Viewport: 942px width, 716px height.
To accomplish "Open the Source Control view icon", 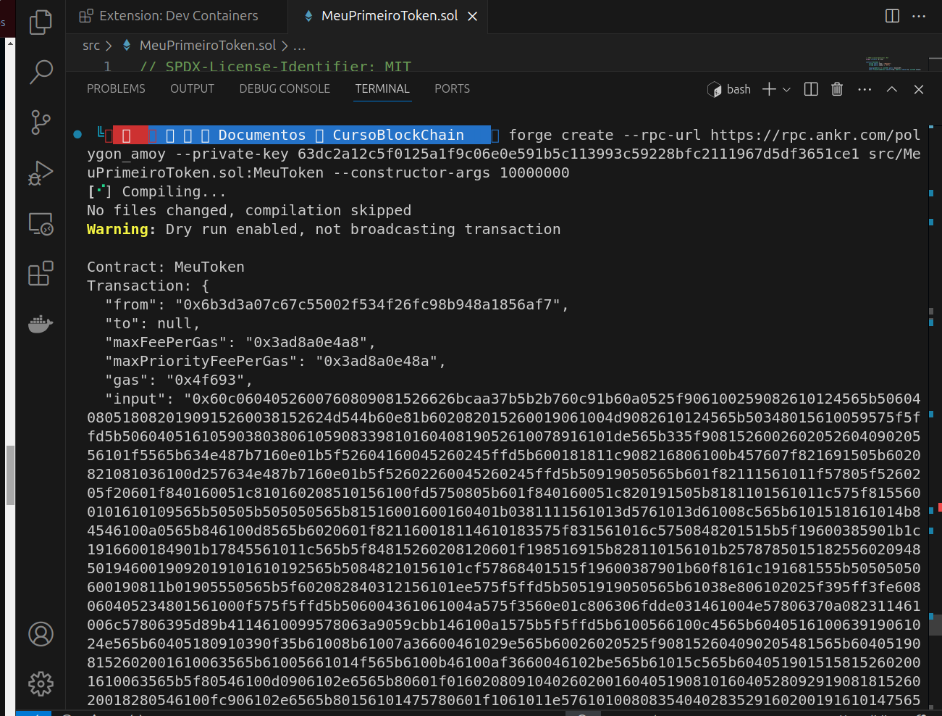I will click(x=41, y=122).
